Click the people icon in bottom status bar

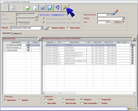(x=129, y=109)
